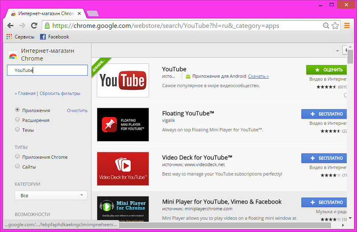This screenshot has height=232, width=357.
Task: Click the YouTube star rating
Action: (326, 87)
